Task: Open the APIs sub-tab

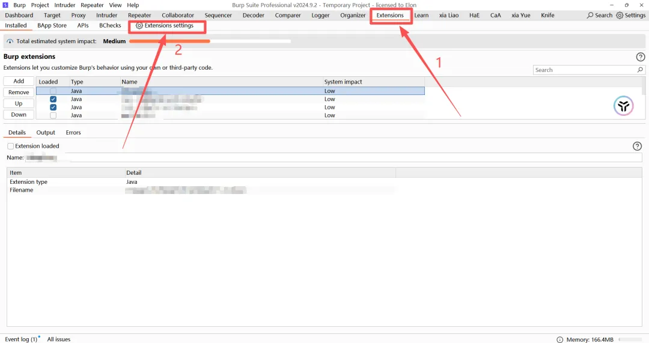Action: tap(83, 26)
